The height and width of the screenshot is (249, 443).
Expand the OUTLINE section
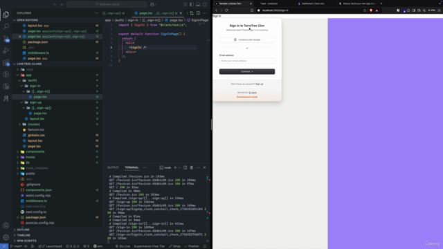click(x=23, y=230)
